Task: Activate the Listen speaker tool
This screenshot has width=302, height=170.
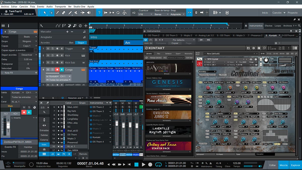Action: click(89, 13)
